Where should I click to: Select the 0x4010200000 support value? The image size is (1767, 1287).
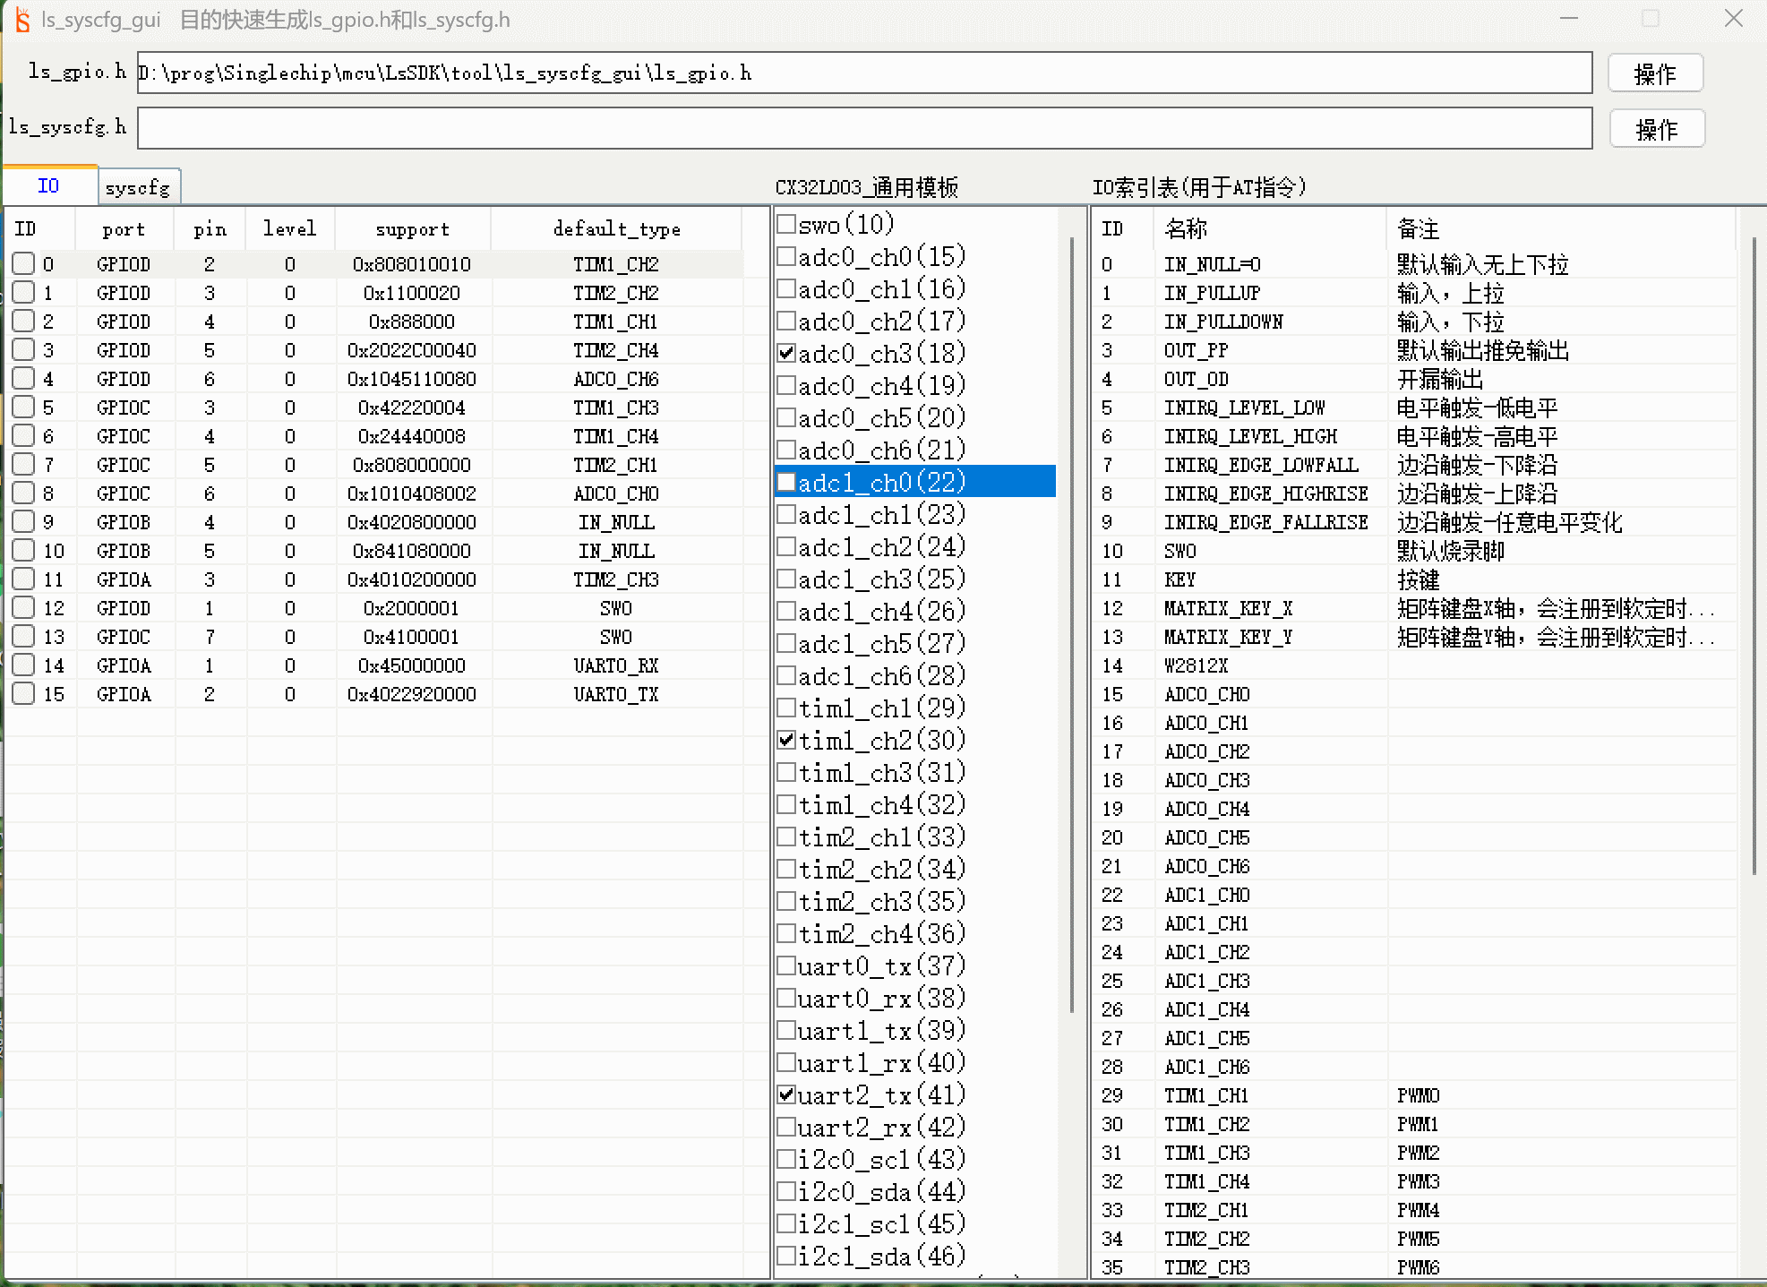click(x=412, y=579)
